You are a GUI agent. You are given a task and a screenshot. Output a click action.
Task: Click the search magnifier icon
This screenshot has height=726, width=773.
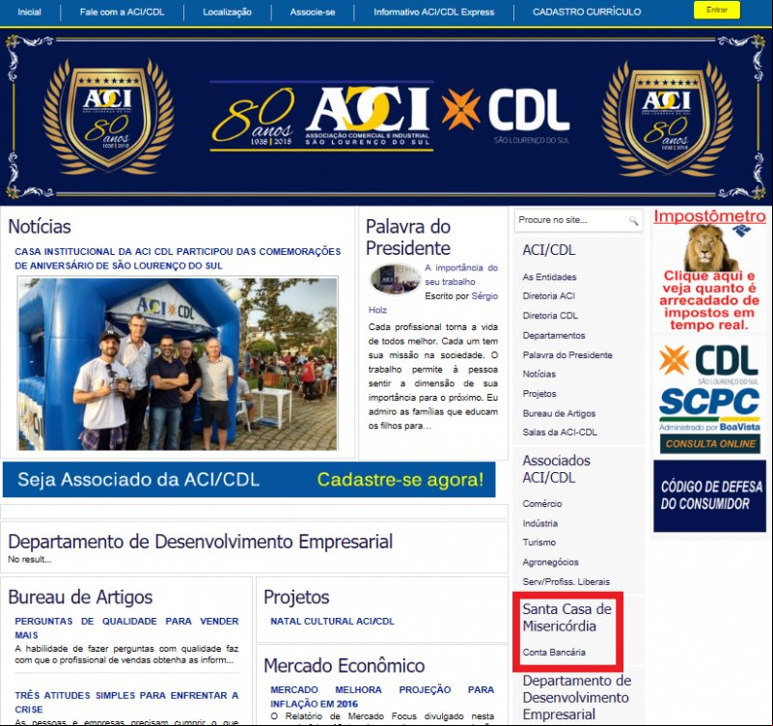[633, 220]
